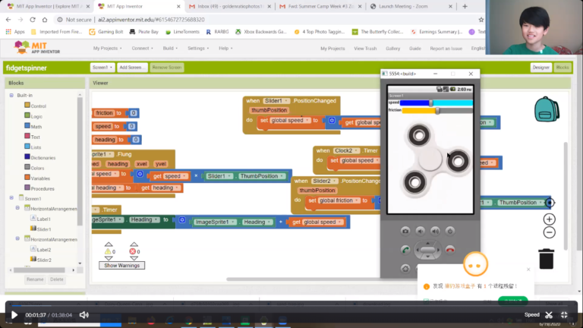Zoom out the blocks workspace with minus

pyautogui.click(x=549, y=232)
